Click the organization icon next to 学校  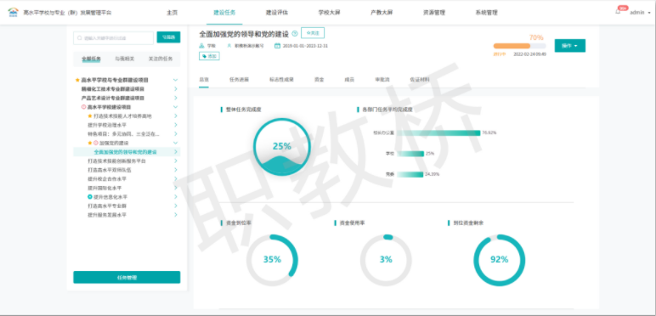(201, 46)
